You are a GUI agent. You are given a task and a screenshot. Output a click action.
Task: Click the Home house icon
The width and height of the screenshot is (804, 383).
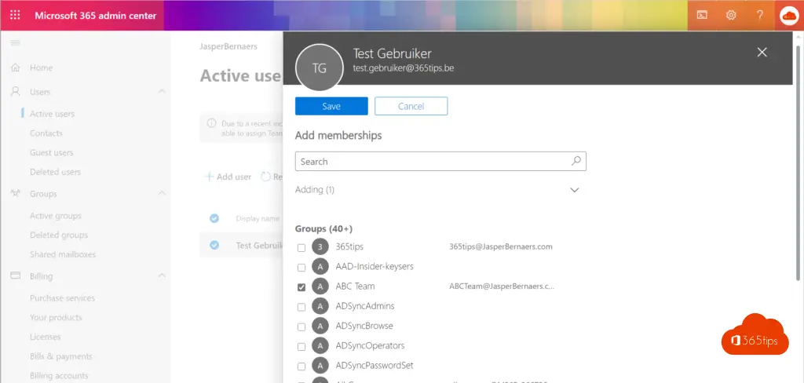pos(16,67)
